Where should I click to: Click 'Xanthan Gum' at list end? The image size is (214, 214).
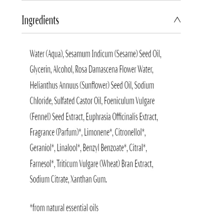(x=88, y=179)
